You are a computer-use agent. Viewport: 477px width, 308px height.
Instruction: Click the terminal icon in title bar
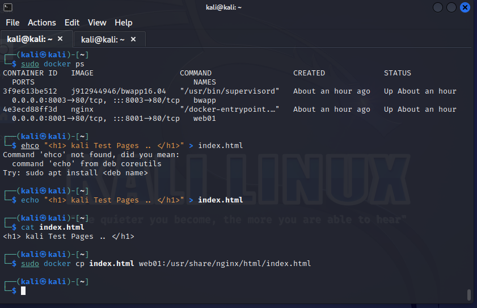[x=8, y=7]
